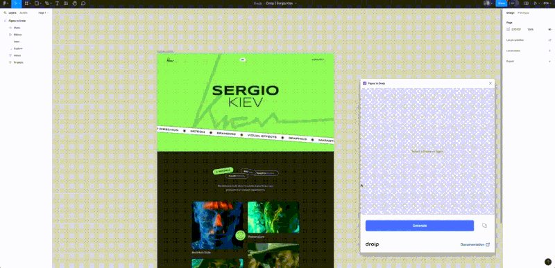Select the Ribbon layer
555x268 pixels.
tap(18, 35)
